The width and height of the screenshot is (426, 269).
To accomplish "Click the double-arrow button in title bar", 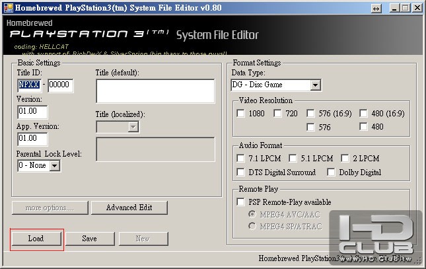I will click(376, 8).
